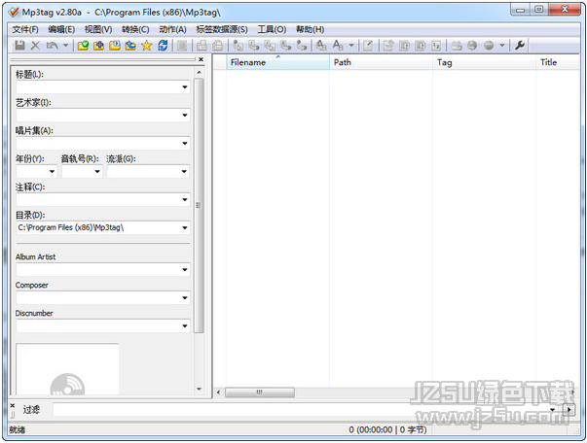Sort by the Title column header
This screenshot has height=443, width=587.
(558, 62)
